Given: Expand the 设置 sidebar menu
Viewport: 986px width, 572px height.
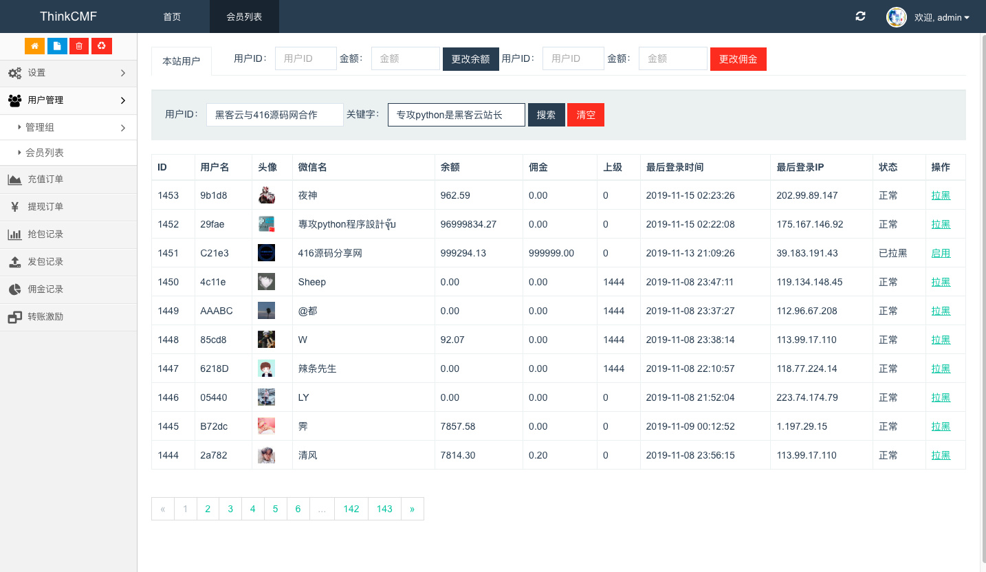Looking at the screenshot, I should click(68, 73).
